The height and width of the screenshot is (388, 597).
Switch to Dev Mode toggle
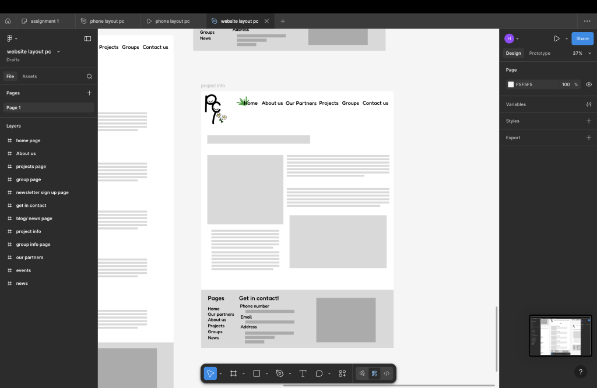387,373
